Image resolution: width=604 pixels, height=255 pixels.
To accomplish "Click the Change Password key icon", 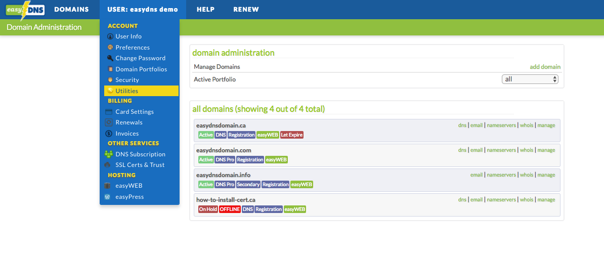I will point(110,58).
